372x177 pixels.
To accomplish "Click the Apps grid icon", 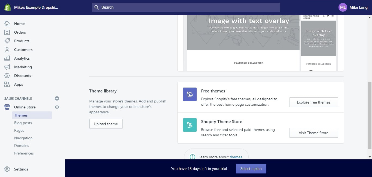I will 7,84.
